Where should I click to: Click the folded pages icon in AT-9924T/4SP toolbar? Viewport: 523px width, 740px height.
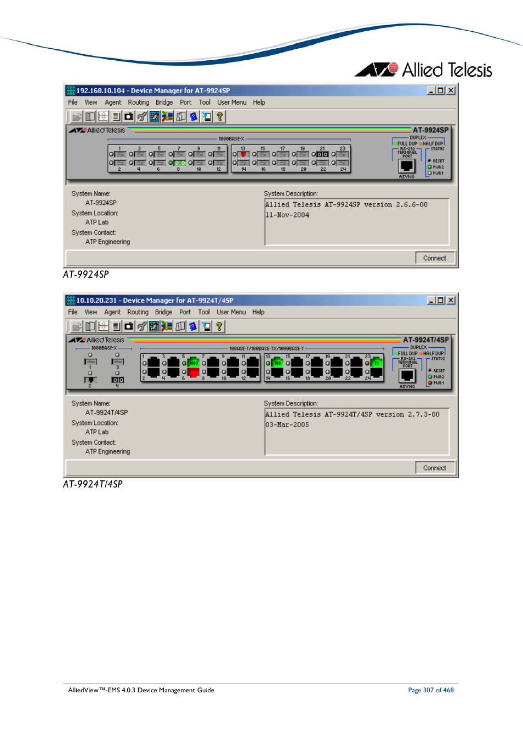[x=180, y=326]
